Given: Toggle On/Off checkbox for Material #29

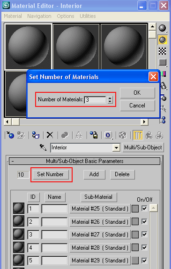Looking at the screenshot, I should pos(144,260).
